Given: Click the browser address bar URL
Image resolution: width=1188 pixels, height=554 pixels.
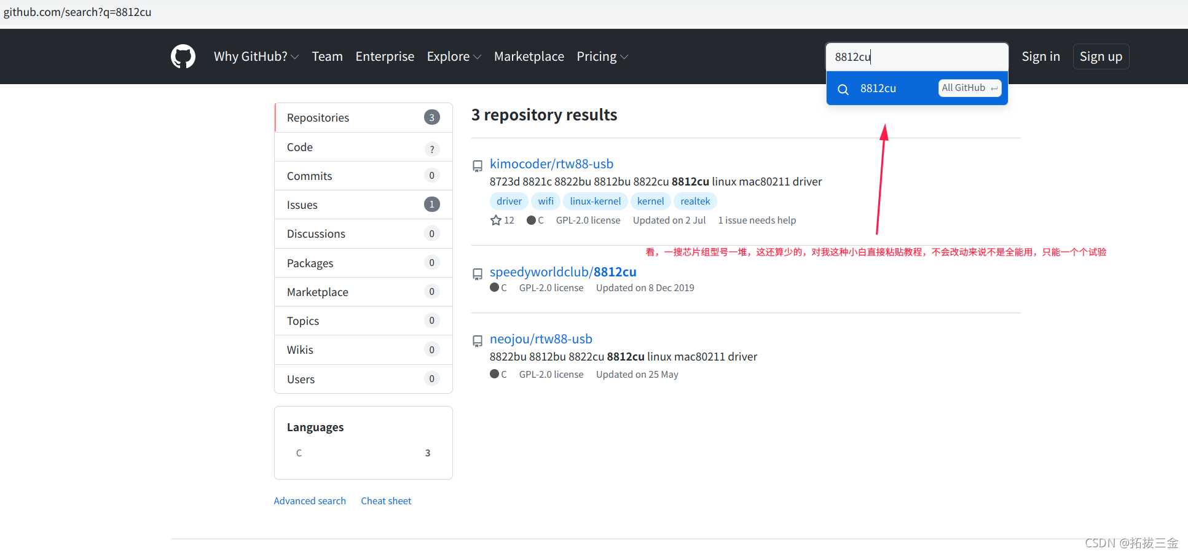Looking at the screenshot, I should 77,12.
